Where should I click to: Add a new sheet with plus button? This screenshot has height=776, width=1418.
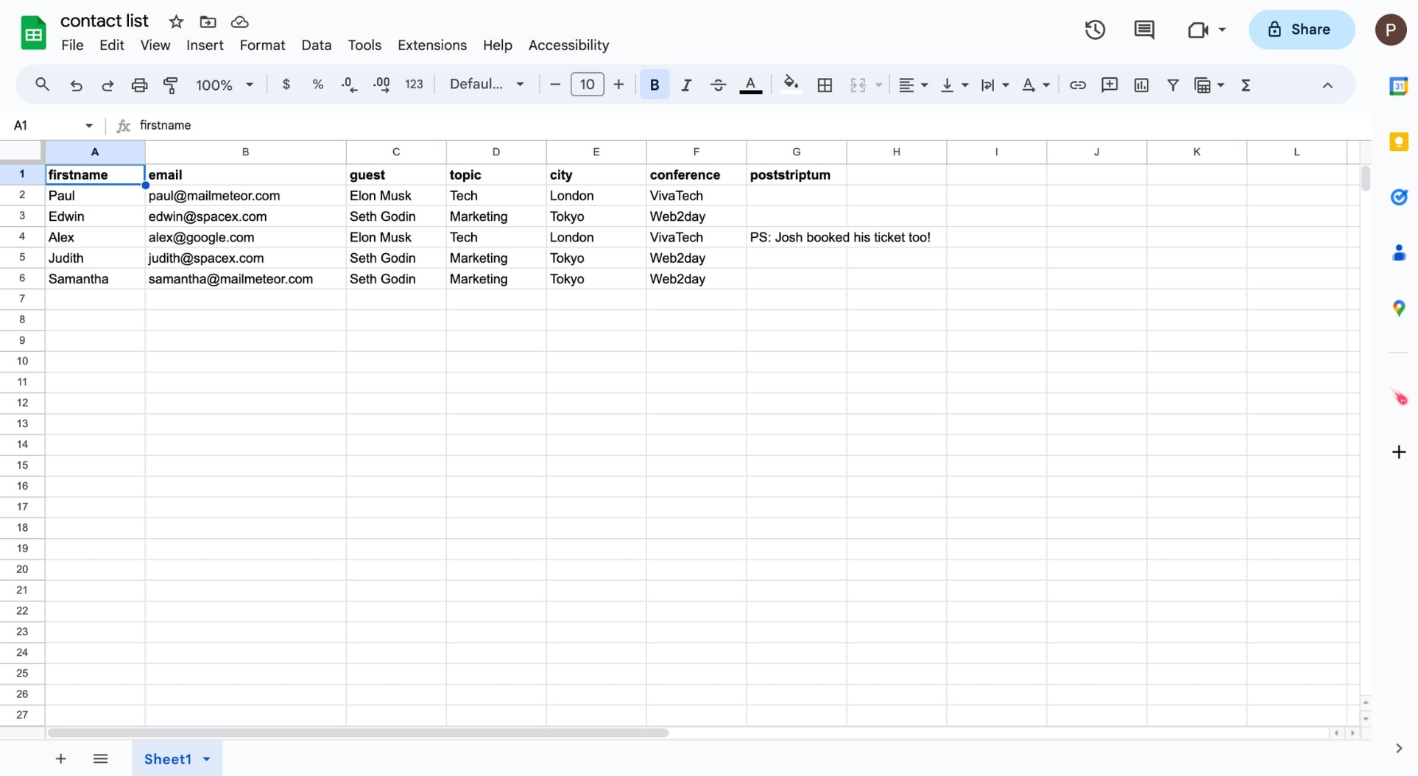[60, 758]
